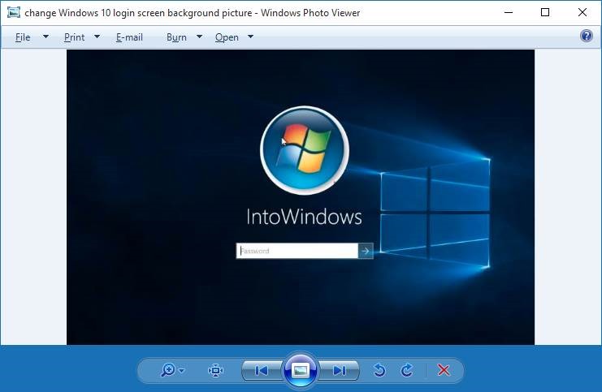The height and width of the screenshot is (392, 602).
Task: Go to the previous photo
Action: click(x=262, y=371)
